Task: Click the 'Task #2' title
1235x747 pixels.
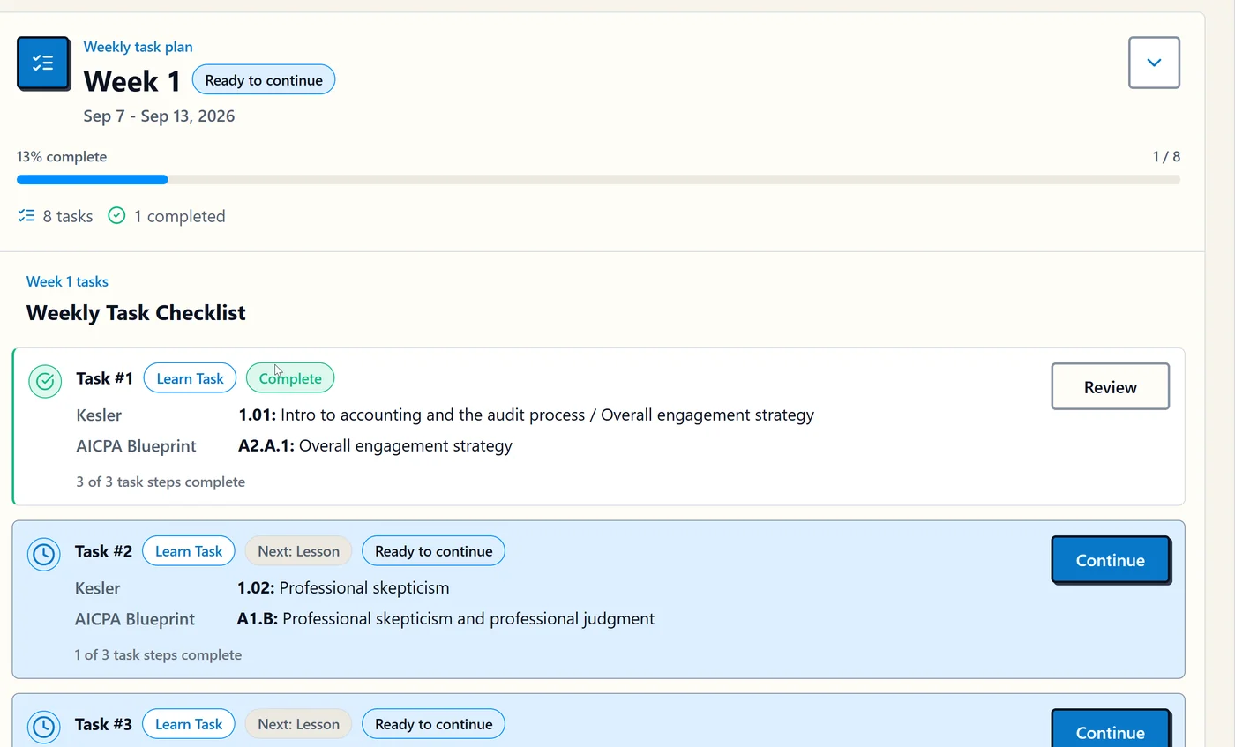Action: coord(103,551)
